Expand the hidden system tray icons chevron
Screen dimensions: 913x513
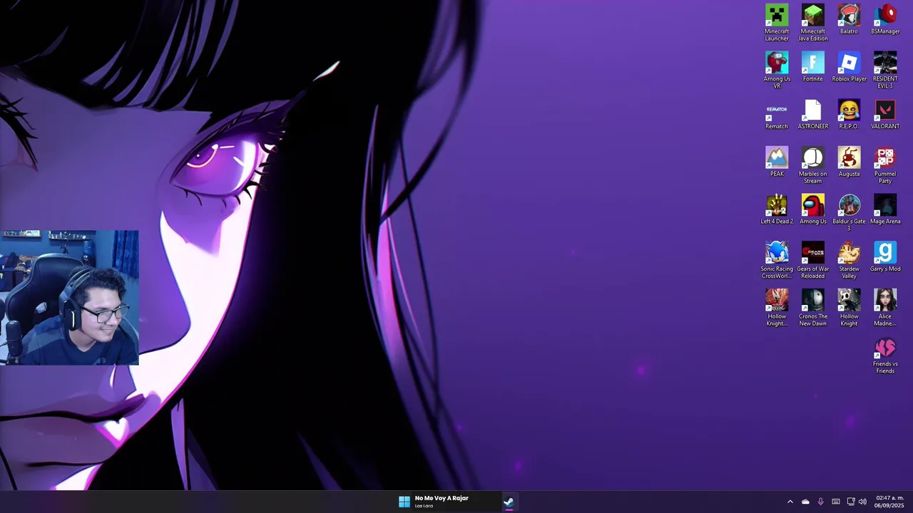click(x=790, y=502)
